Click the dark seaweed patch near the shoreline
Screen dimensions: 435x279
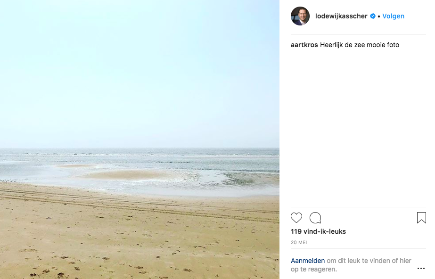(x=240, y=178)
